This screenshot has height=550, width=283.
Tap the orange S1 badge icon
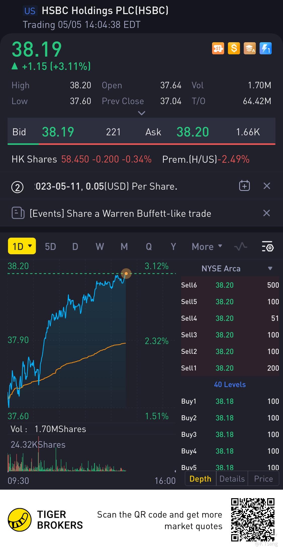click(x=218, y=48)
